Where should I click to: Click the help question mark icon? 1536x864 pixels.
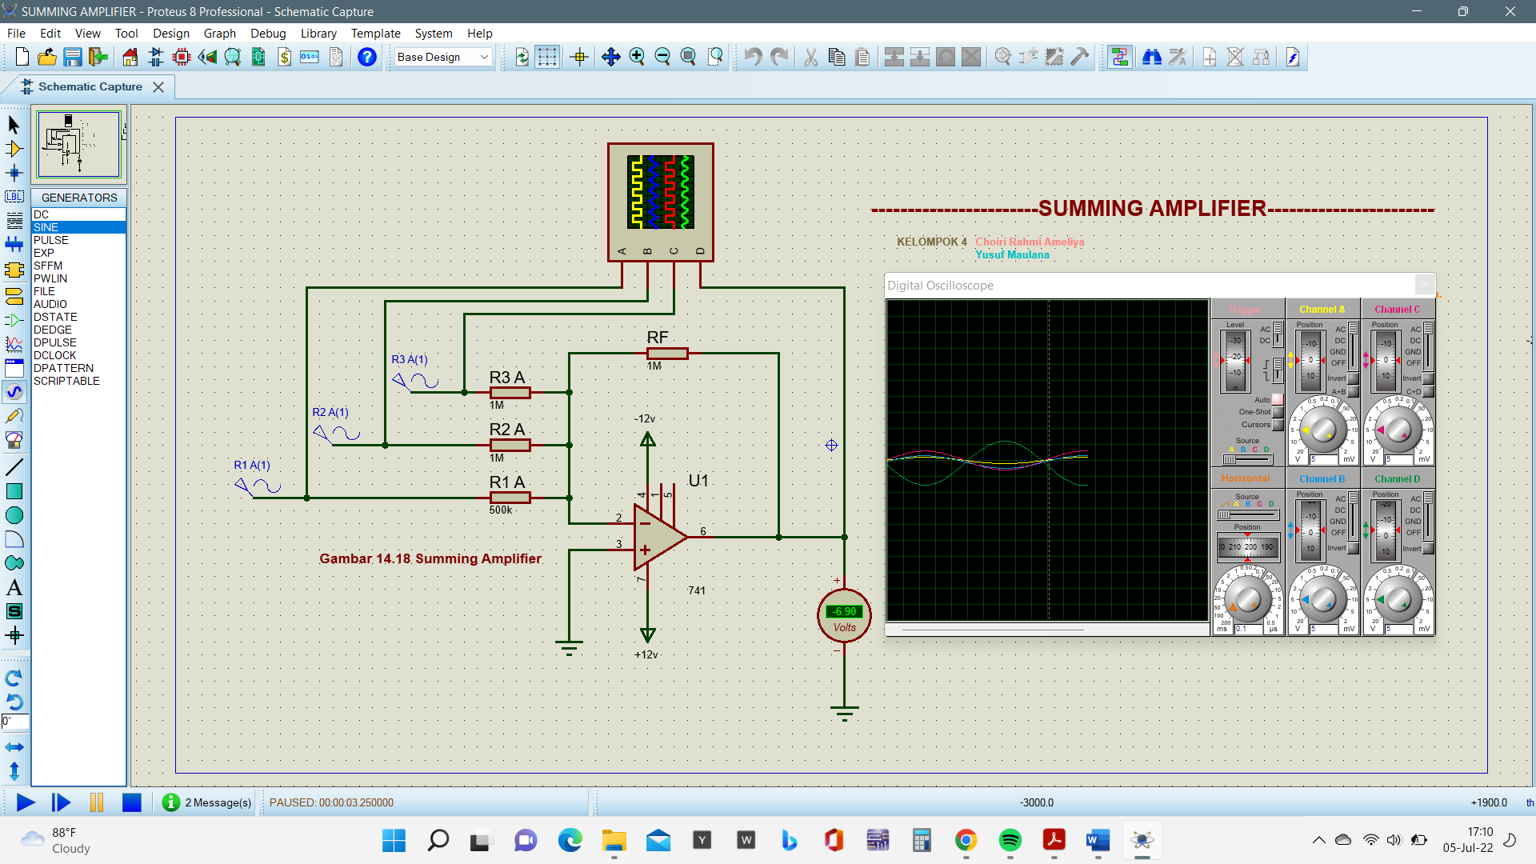tap(367, 57)
